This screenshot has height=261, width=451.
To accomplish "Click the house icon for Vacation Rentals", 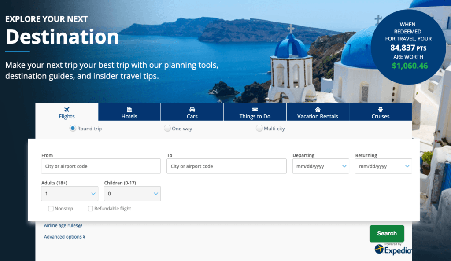I will [x=318, y=109].
